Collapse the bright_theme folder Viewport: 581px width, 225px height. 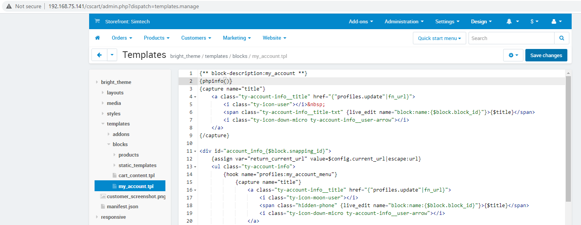97,82
